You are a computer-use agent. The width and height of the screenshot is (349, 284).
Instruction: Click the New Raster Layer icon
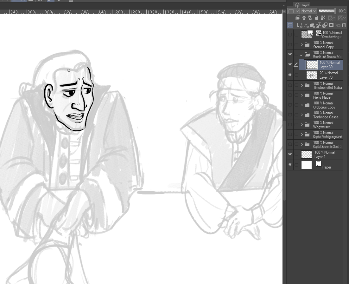(x=299, y=25)
